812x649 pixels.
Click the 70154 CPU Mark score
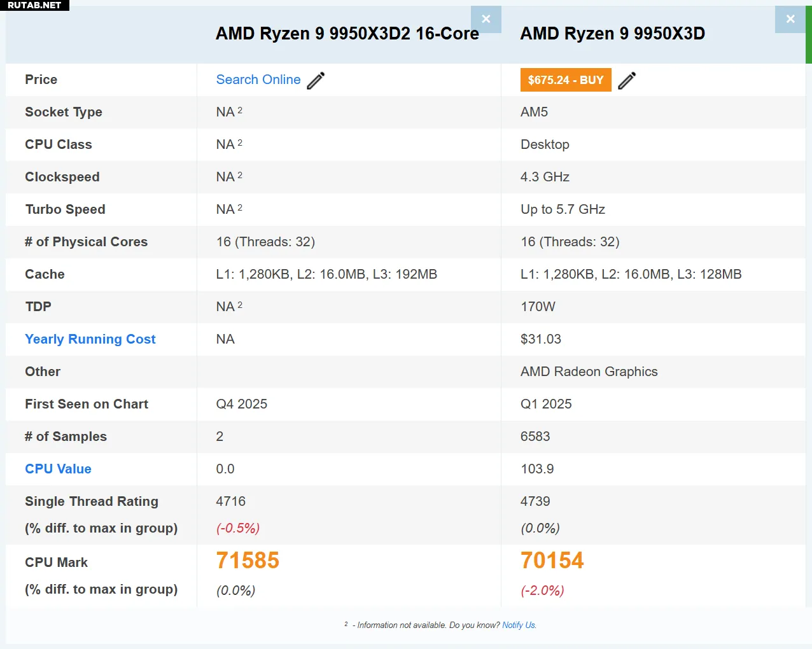(x=552, y=561)
